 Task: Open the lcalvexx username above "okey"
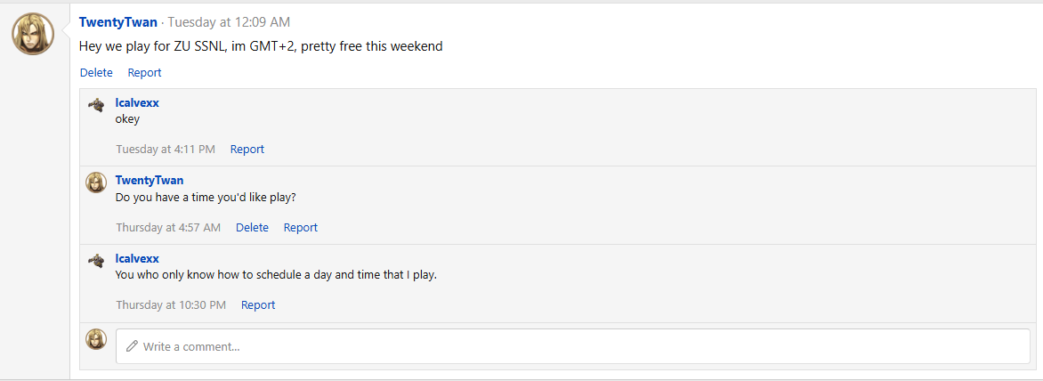(137, 102)
